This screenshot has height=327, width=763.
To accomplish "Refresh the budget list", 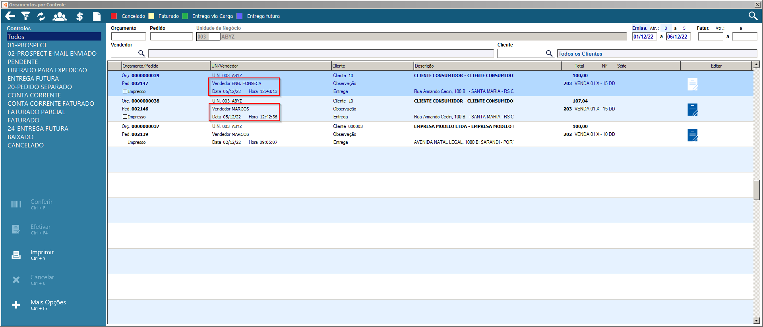I will pyautogui.click(x=41, y=16).
